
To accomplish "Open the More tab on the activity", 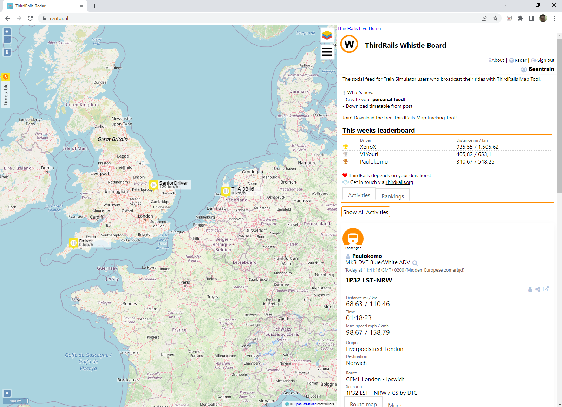I will point(395,403).
